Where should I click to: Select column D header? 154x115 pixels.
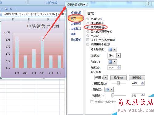13,19
